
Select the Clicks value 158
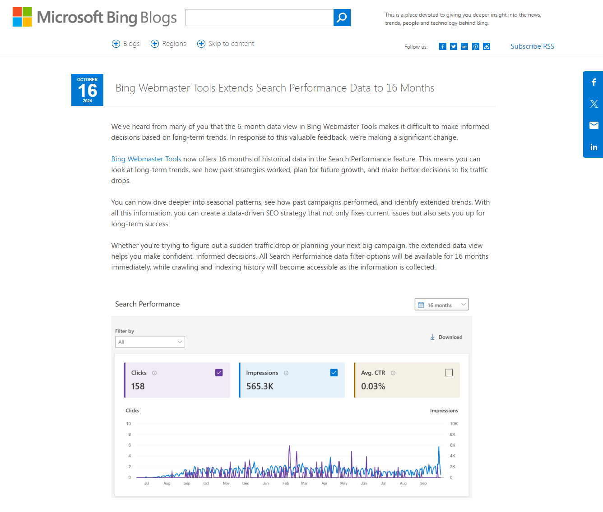point(138,386)
